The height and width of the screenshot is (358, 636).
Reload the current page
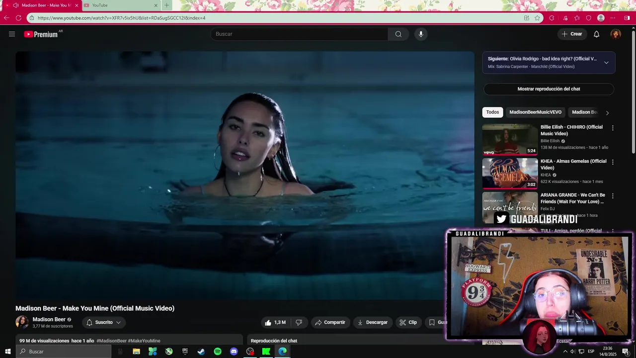(18, 18)
